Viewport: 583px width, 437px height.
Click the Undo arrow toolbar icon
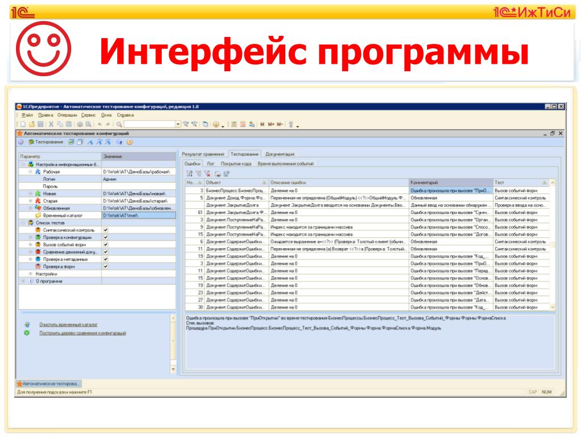(x=100, y=125)
